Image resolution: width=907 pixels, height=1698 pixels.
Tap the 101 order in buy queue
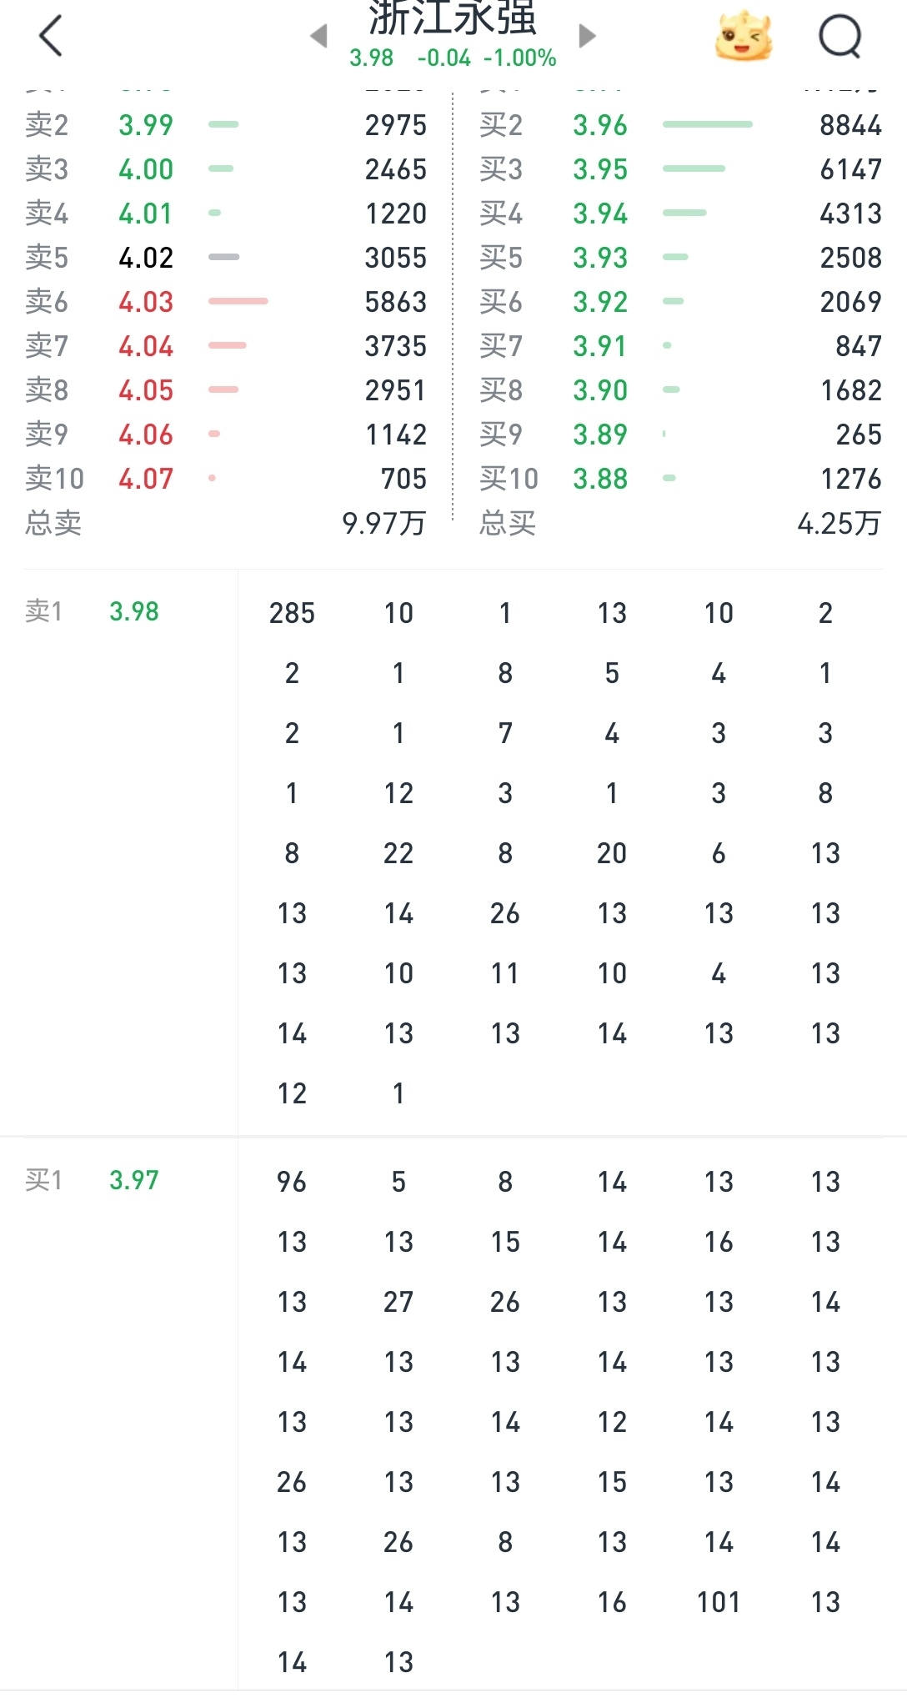tap(719, 1602)
